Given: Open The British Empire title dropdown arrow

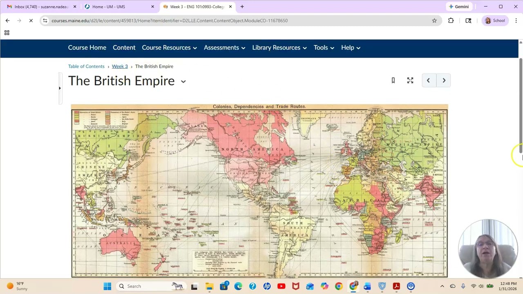Looking at the screenshot, I should 183,81.
